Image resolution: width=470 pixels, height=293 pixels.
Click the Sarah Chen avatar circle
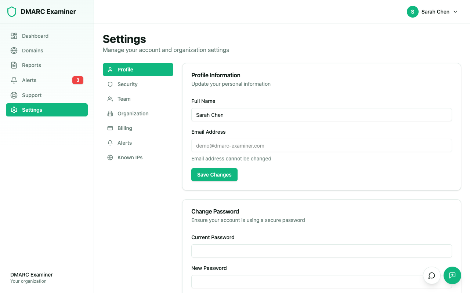[x=413, y=12]
